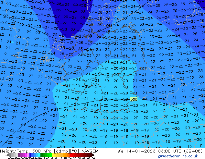This screenshot has width=205, height=159.
Task: Click the yellow 0 °C legend swatch
Action: pos(53,155)
